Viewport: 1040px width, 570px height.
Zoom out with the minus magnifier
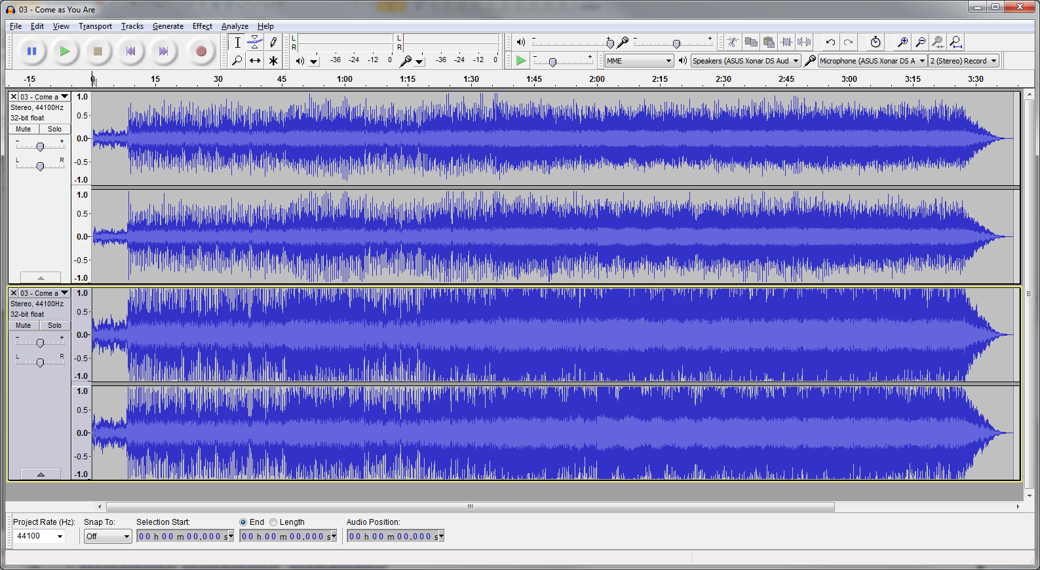(x=920, y=42)
